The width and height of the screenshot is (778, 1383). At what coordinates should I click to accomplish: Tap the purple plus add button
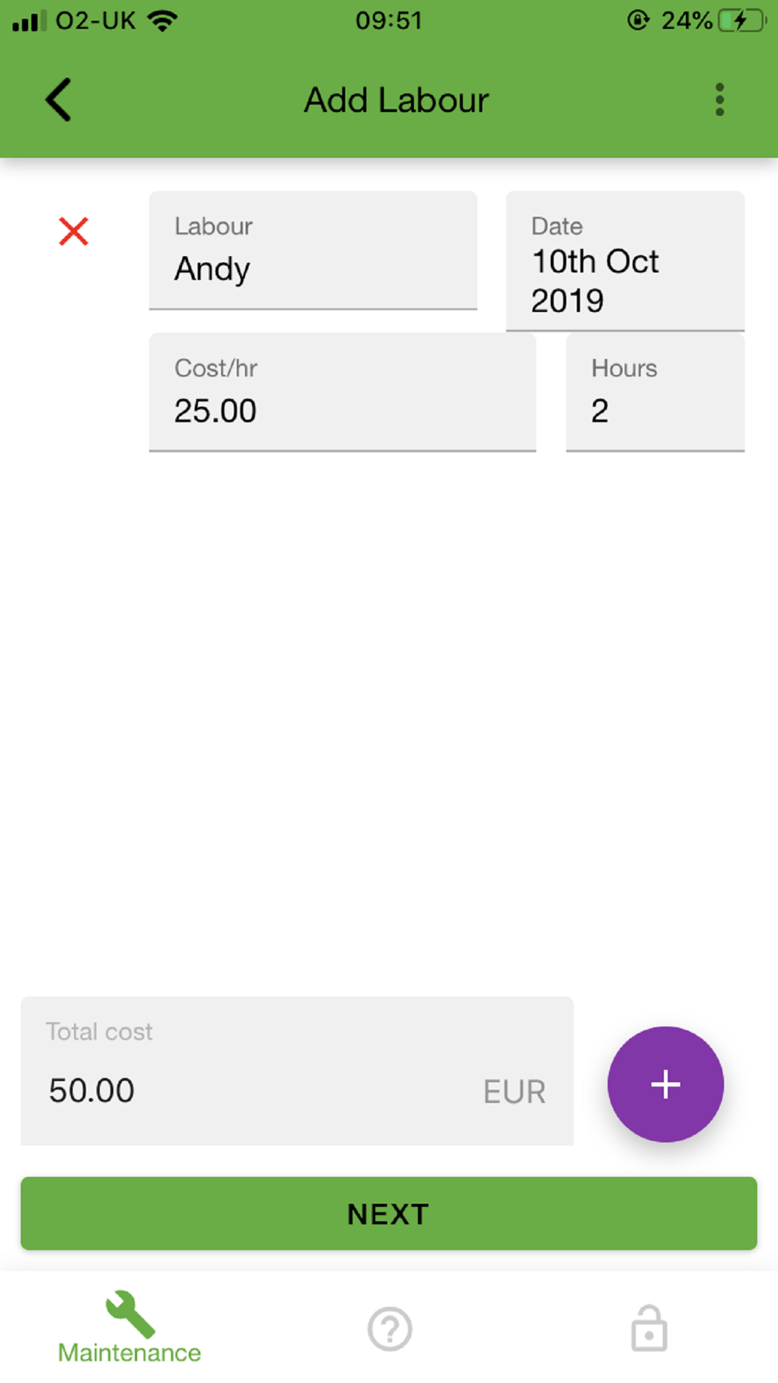(x=666, y=1084)
